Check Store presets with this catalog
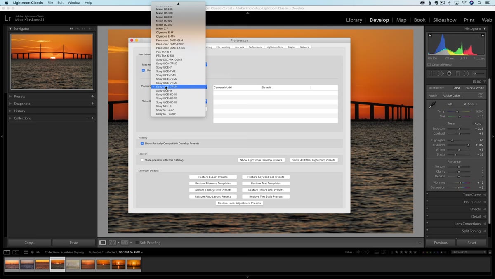The width and height of the screenshot is (495, 279). pyautogui.click(x=142, y=160)
